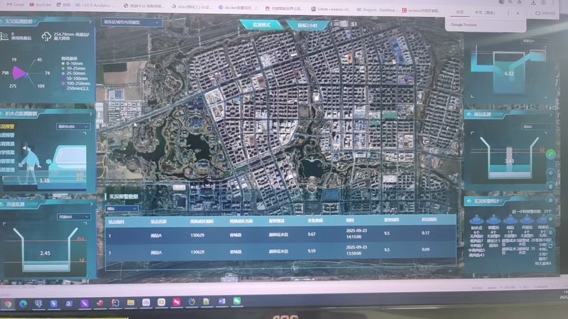Open the 积水点A dropdown
The image size is (568, 319).
pos(73,127)
